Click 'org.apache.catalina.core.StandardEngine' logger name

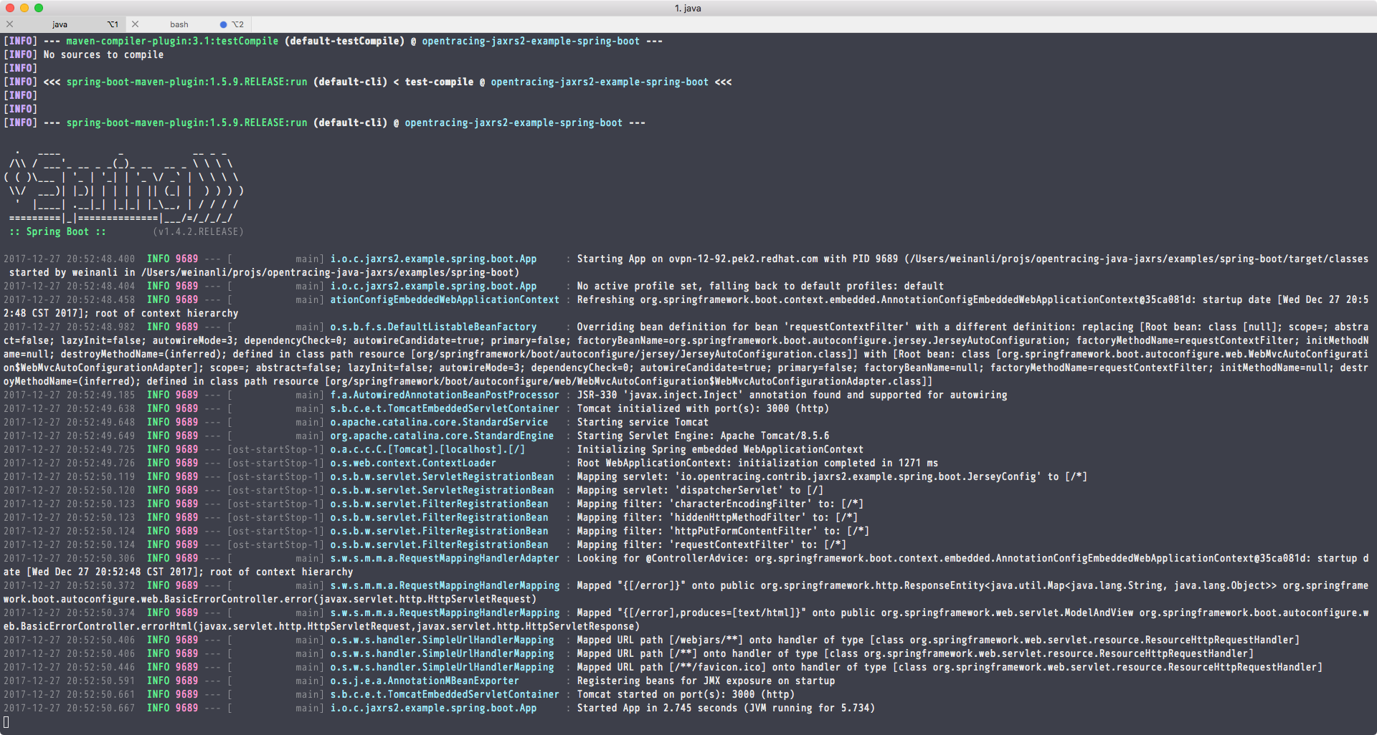(x=442, y=436)
